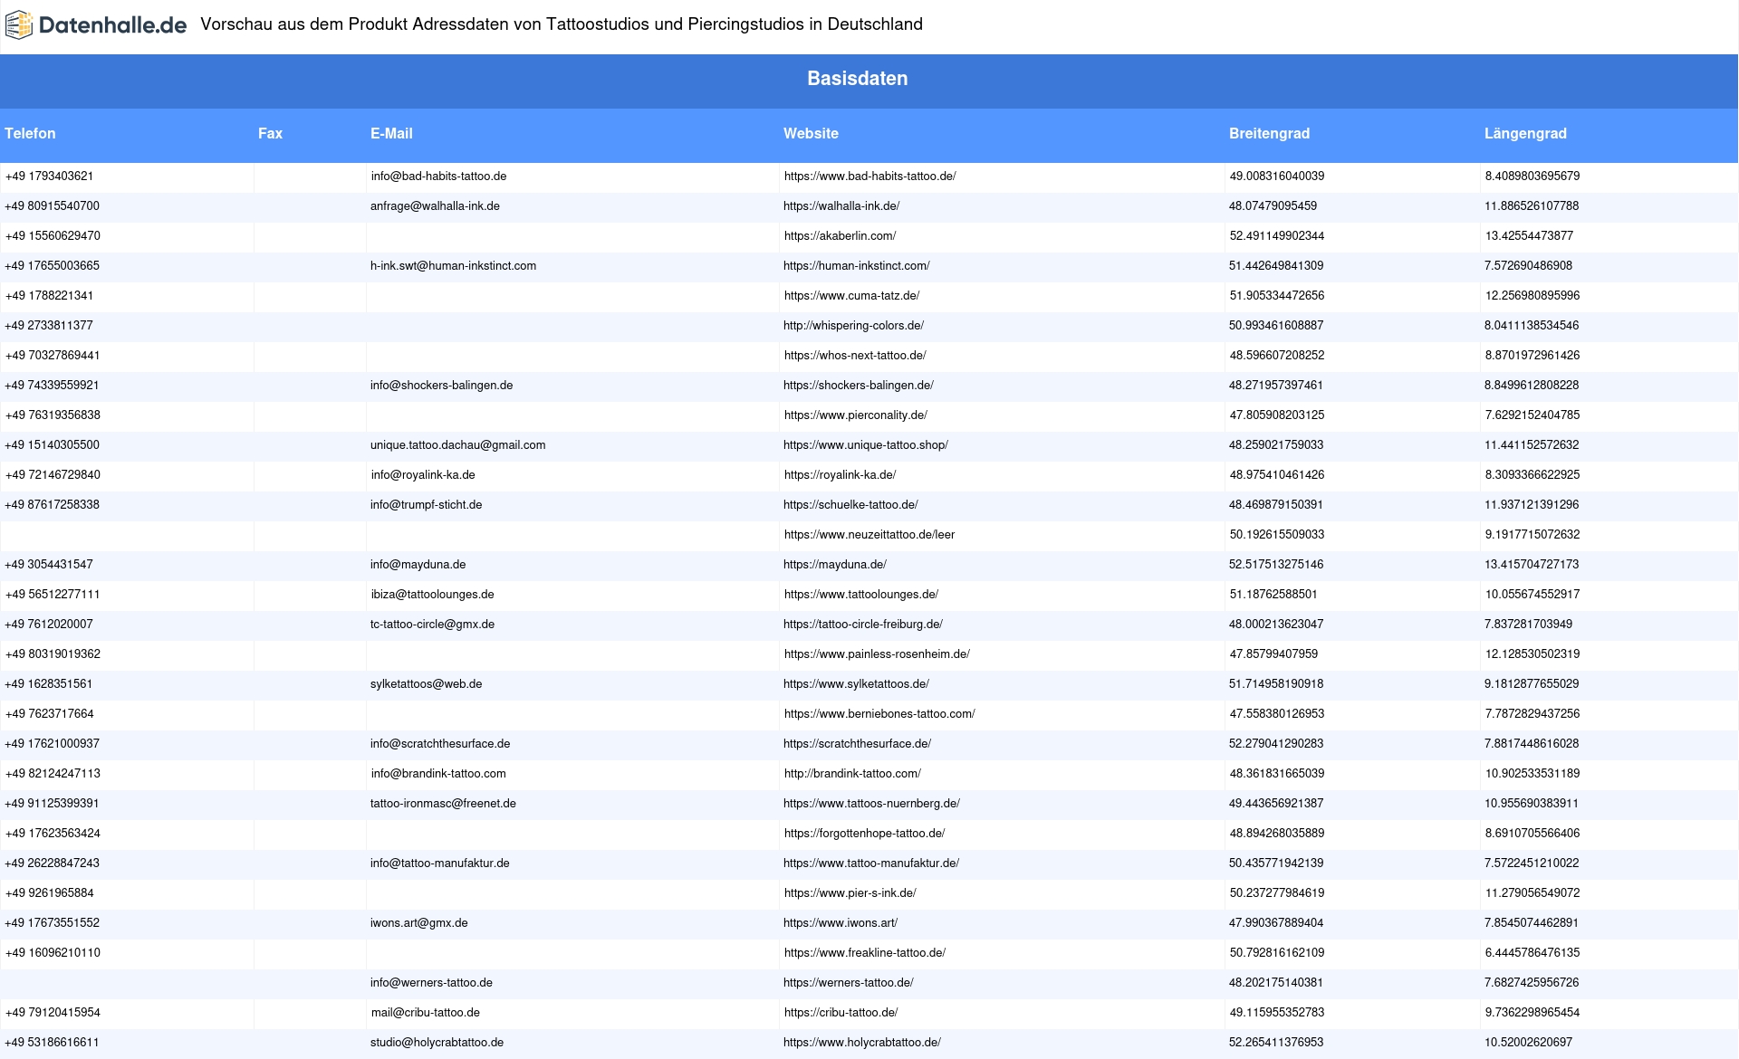Click the Längengrad column header
The width and height of the screenshot is (1739, 1059).
(1525, 133)
